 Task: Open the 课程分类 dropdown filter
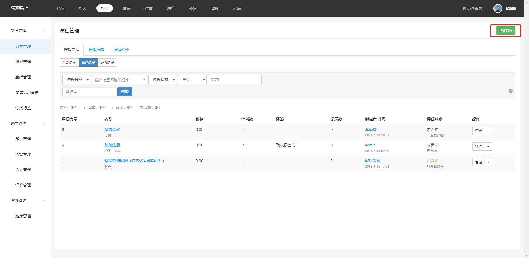77,80
